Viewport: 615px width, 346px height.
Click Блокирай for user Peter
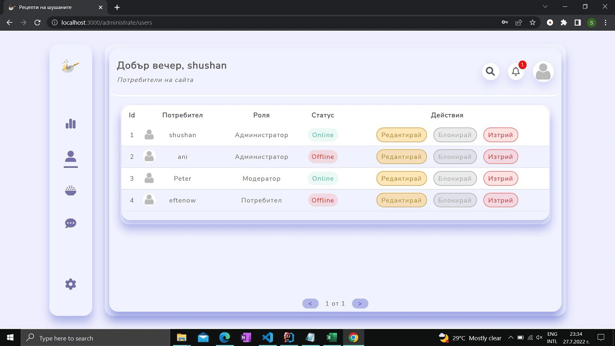[x=455, y=179]
